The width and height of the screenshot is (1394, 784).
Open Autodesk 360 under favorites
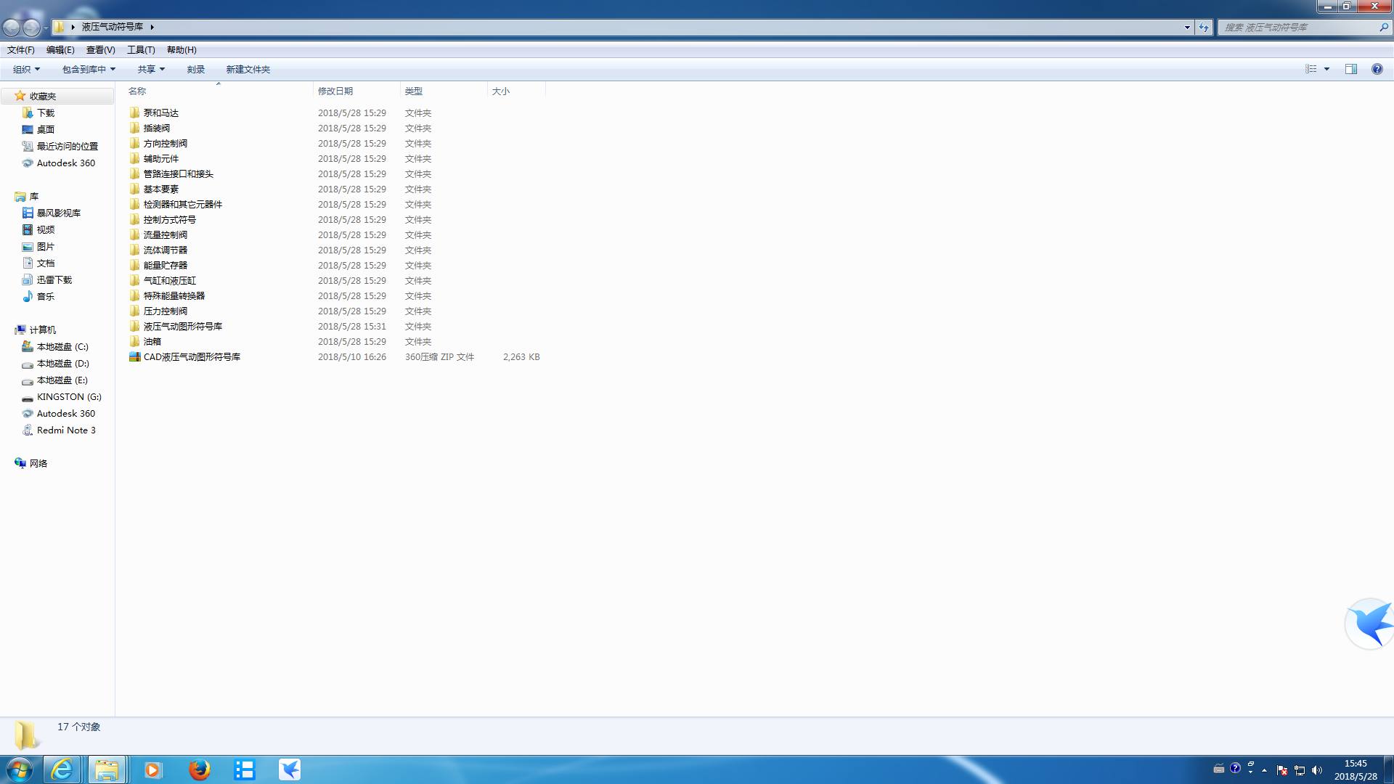[65, 163]
